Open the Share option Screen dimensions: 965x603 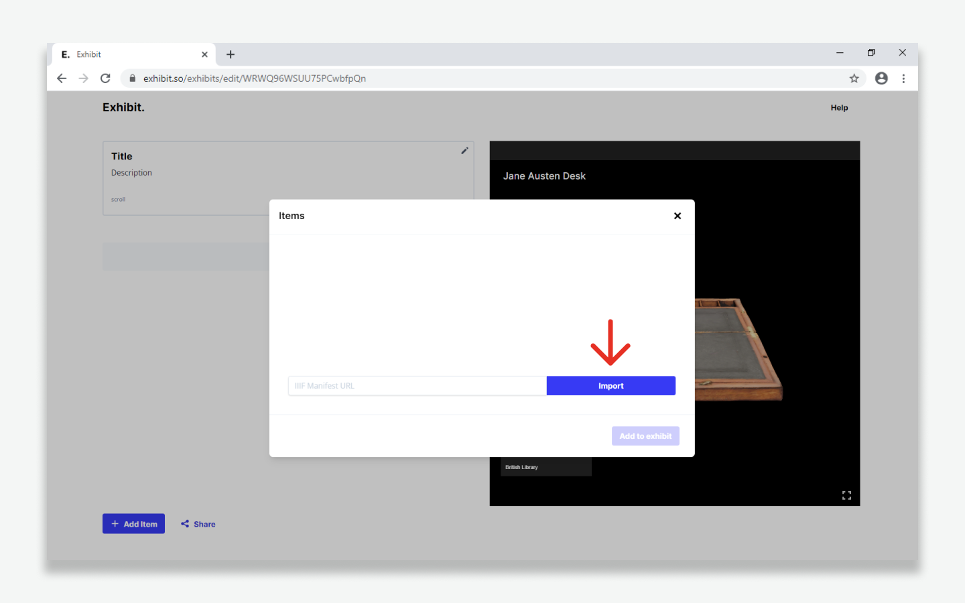click(198, 524)
